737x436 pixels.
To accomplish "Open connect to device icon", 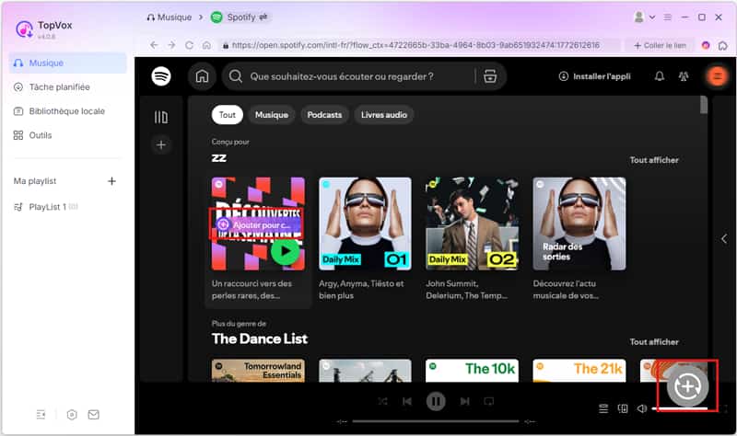I will pyautogui.click(x=623, y=408).
